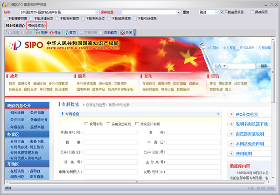Viewport: 280px width, 195px height.
Task: Click the scroll-down arrow of vertical scrollbar
Action: (x=273, y=178)
